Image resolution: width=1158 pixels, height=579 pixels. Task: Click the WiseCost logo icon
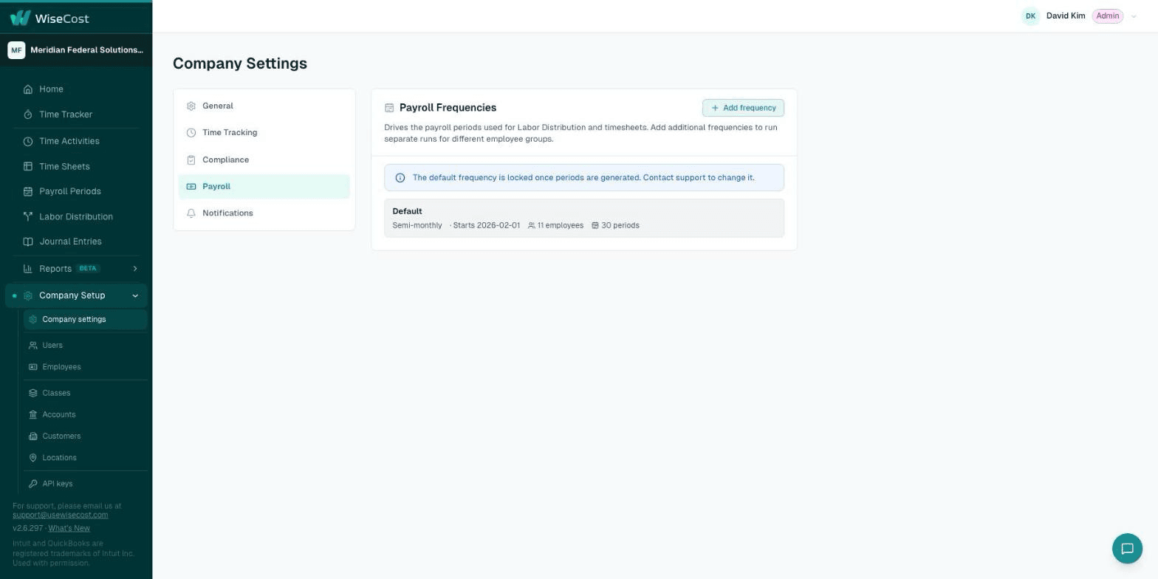21,18
